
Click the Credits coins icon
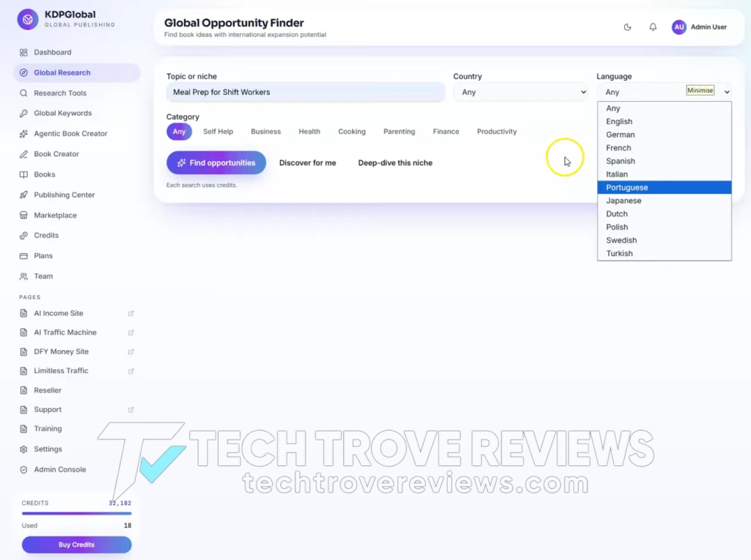pos(23,236)
